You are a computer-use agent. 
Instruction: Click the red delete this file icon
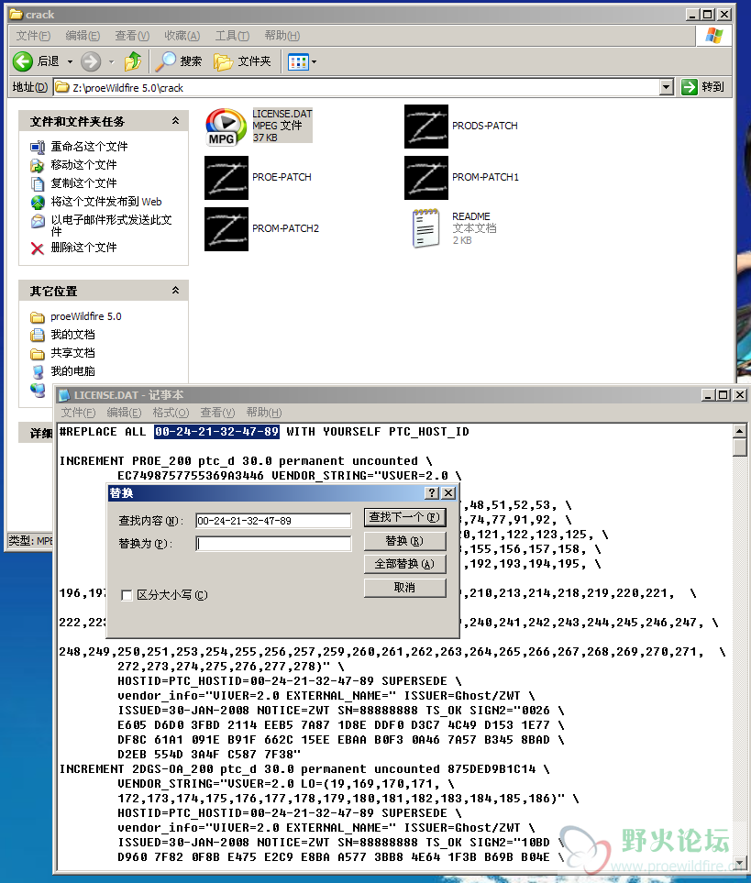coord(38,248)
